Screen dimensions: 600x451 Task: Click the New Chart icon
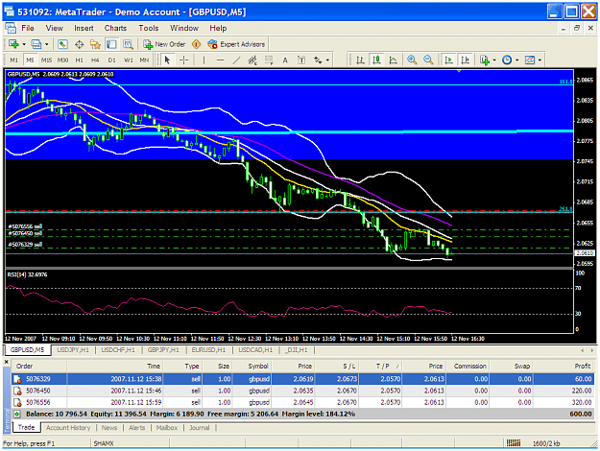13,44
